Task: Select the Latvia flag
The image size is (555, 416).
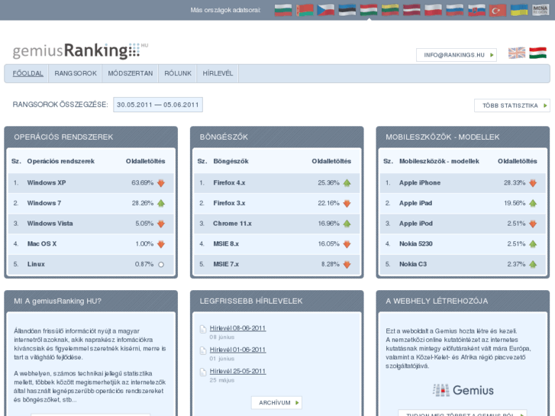Action: click(x=411, y=10)
